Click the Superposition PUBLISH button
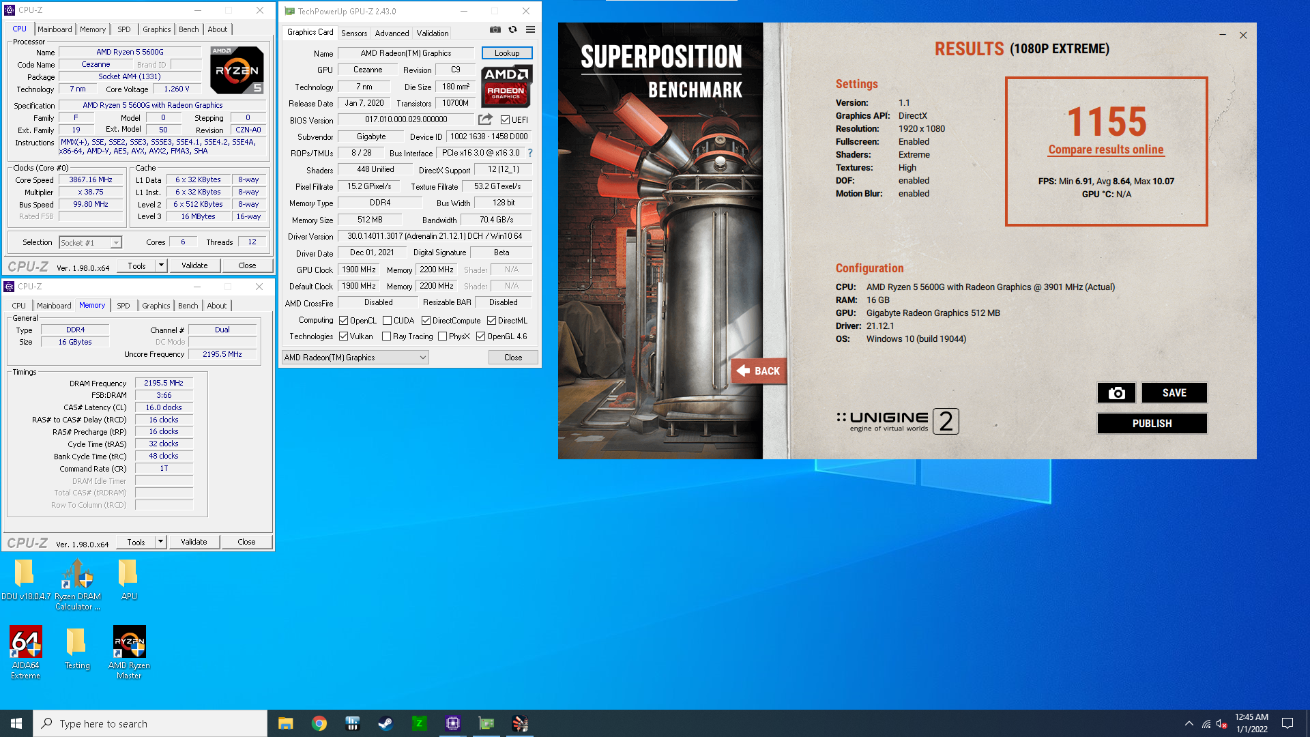 [1152, 423]
